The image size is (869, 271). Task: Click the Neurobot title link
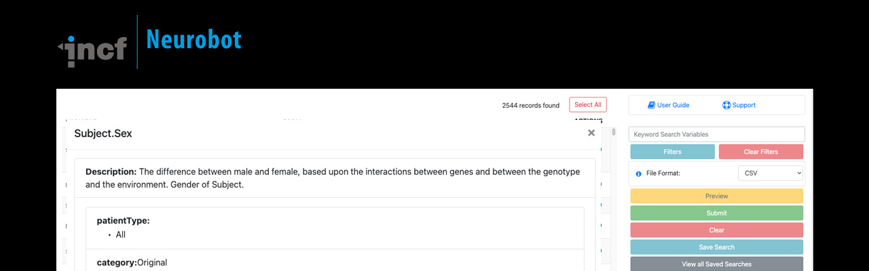click(x=193, y=40)
